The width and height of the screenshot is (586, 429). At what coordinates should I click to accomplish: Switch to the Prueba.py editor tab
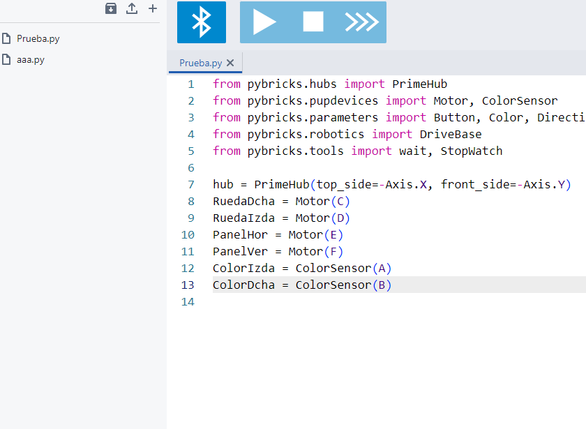[200, 63]
